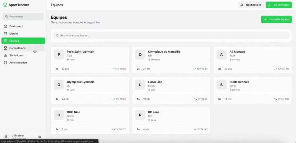Click the Nouvelle équipe button
Screen dimensions: 296x143
[276, 19]
